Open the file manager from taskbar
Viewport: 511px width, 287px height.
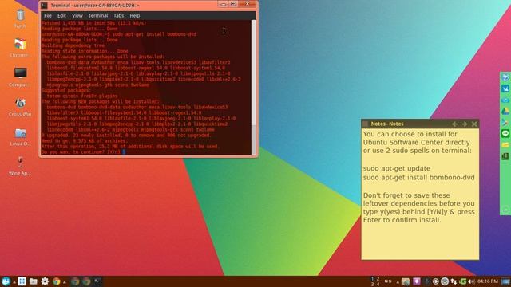(x=34, y=281)
